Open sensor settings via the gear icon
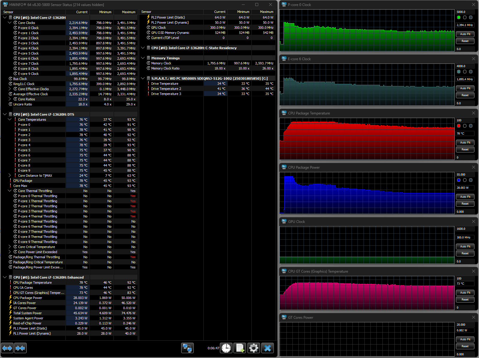 point(254,348)
